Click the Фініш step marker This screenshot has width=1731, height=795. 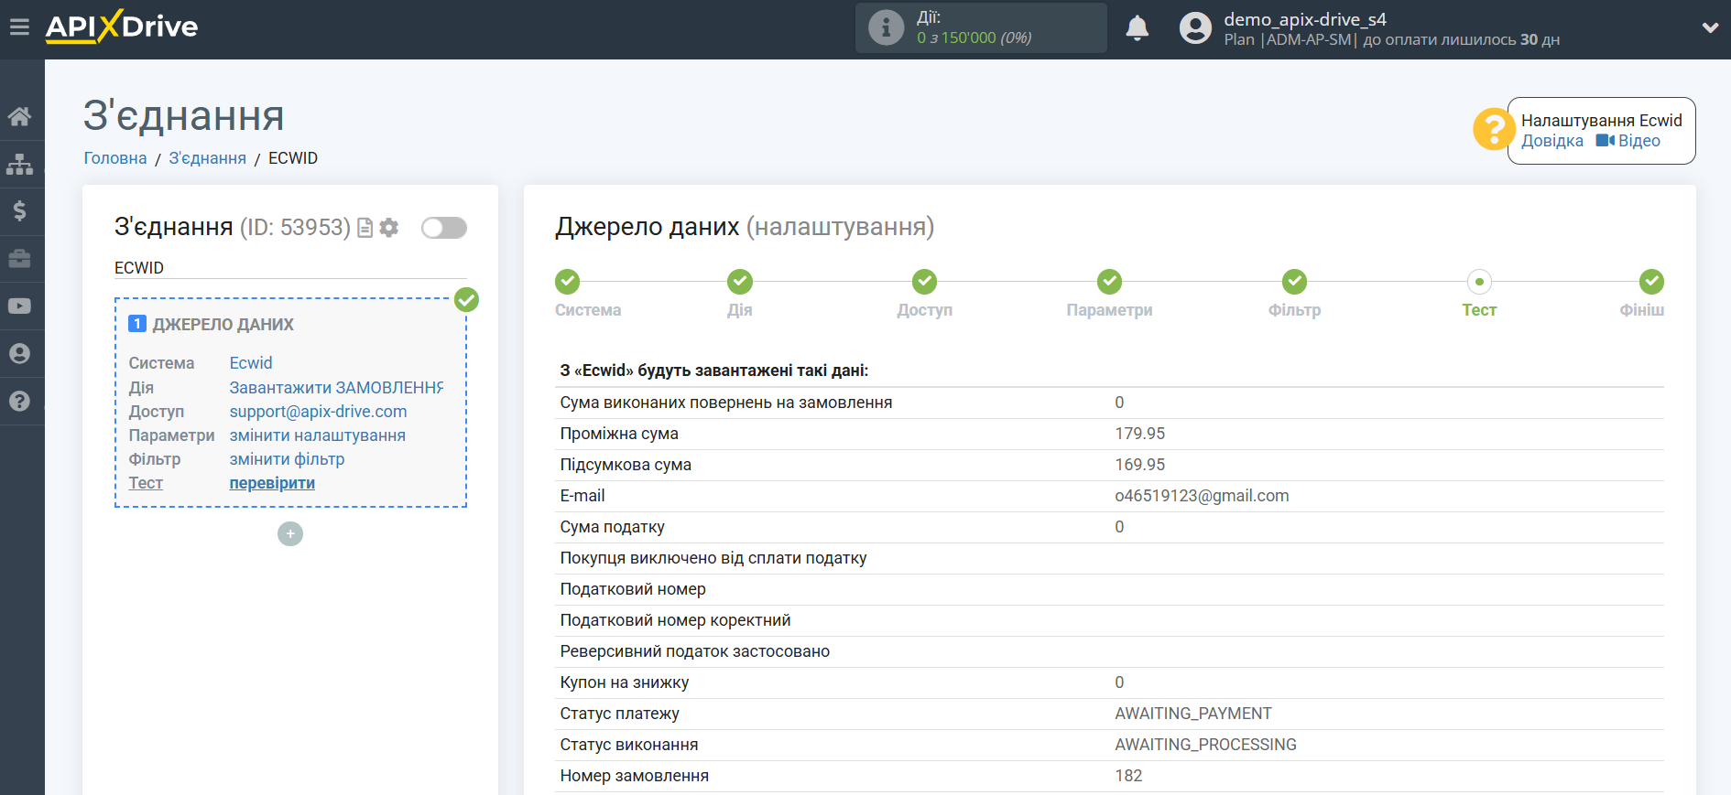click(1650, 282)
